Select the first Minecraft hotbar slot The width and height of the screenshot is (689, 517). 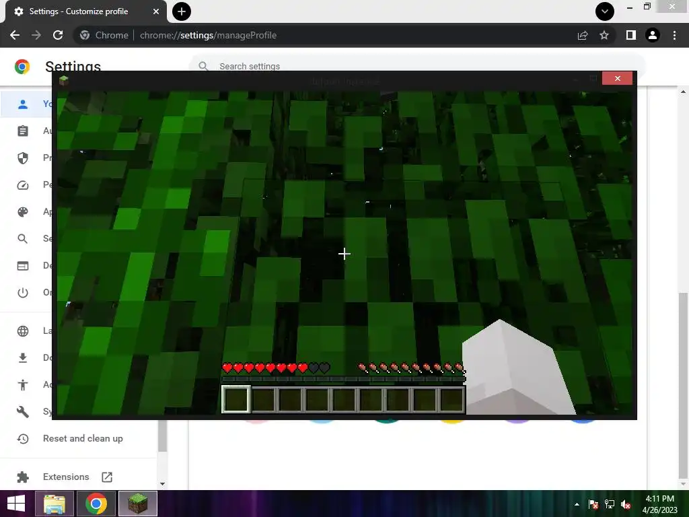click(x=236, y=400)
